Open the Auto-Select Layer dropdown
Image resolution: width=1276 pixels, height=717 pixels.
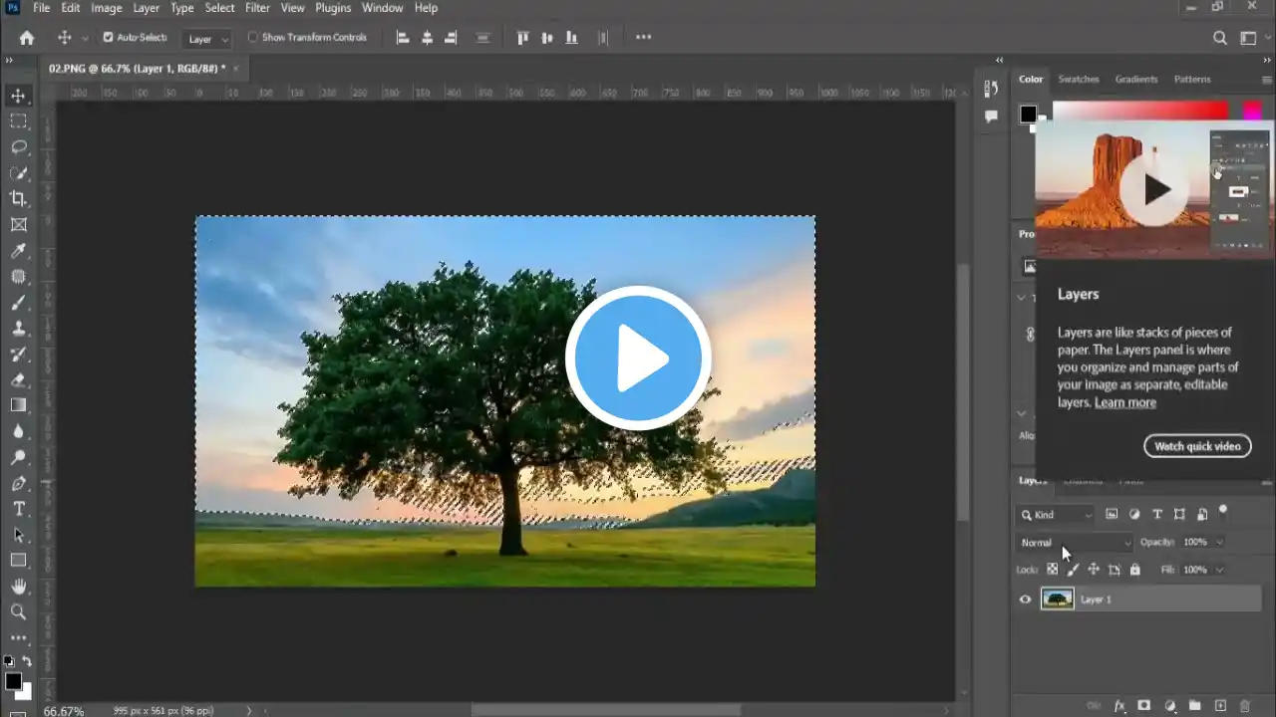point(208,39)
